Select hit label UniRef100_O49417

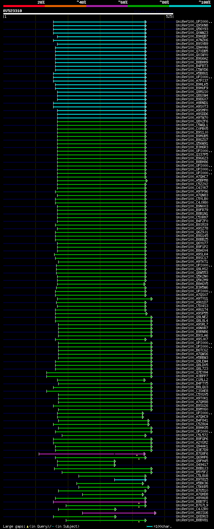192,465
